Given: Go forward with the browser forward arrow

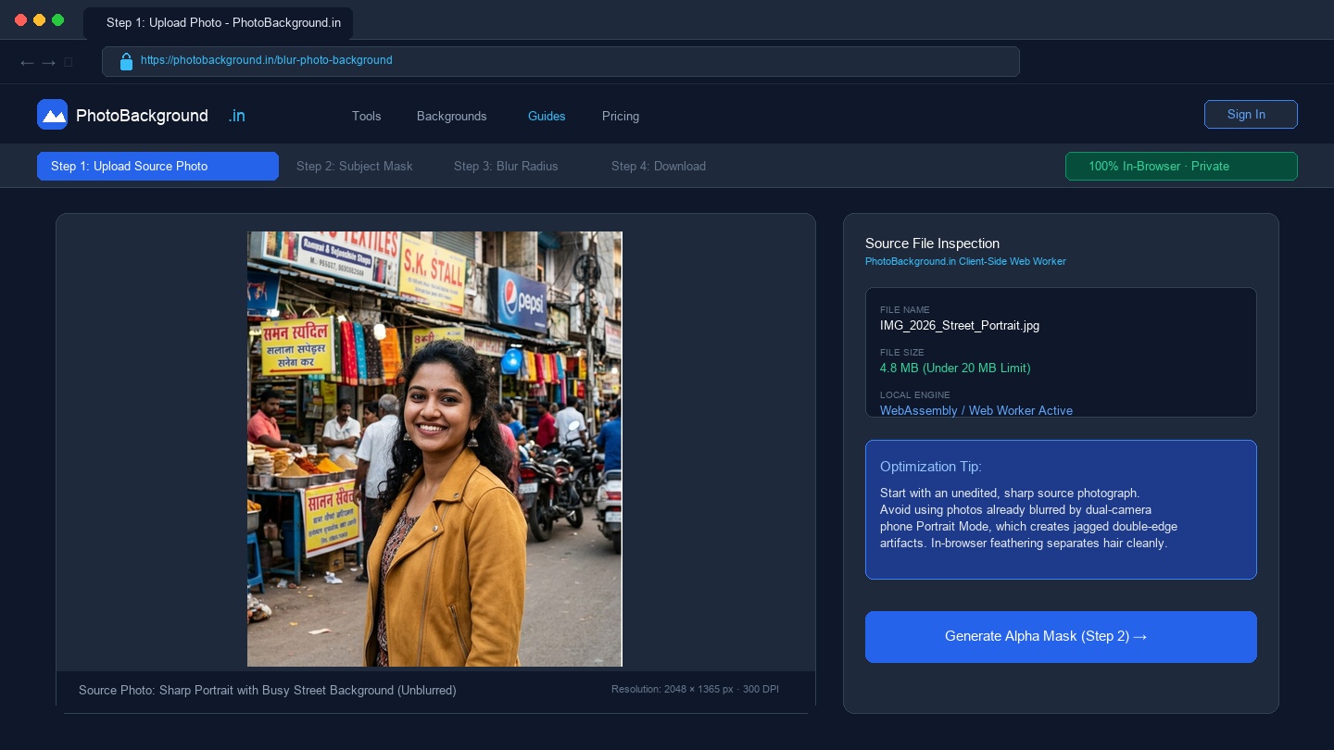Looking at the screenshot, I should pyautogui.click(x=49, y=62).
